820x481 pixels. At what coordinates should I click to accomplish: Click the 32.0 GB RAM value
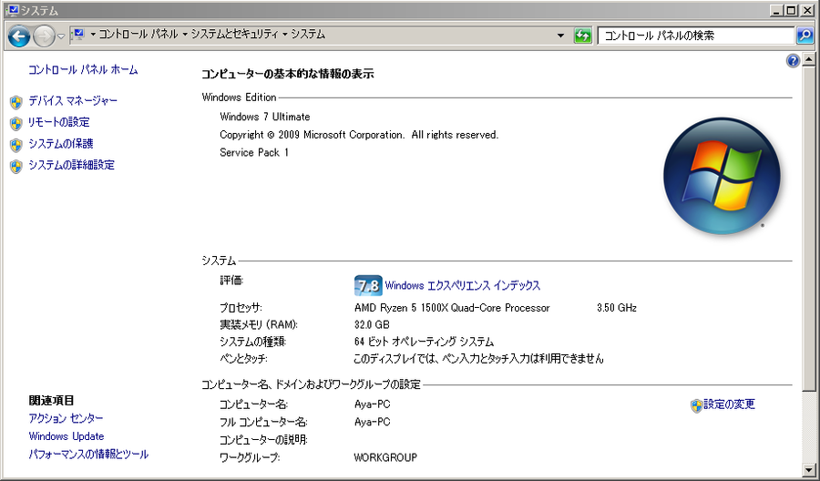(372, 324)
